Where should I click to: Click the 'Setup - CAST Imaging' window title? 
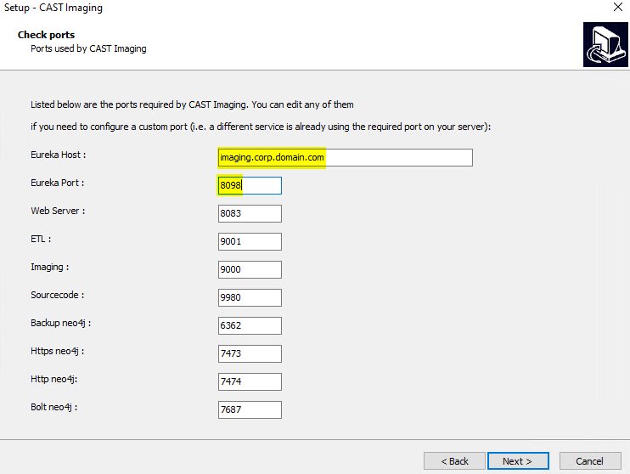click(53, 8)
